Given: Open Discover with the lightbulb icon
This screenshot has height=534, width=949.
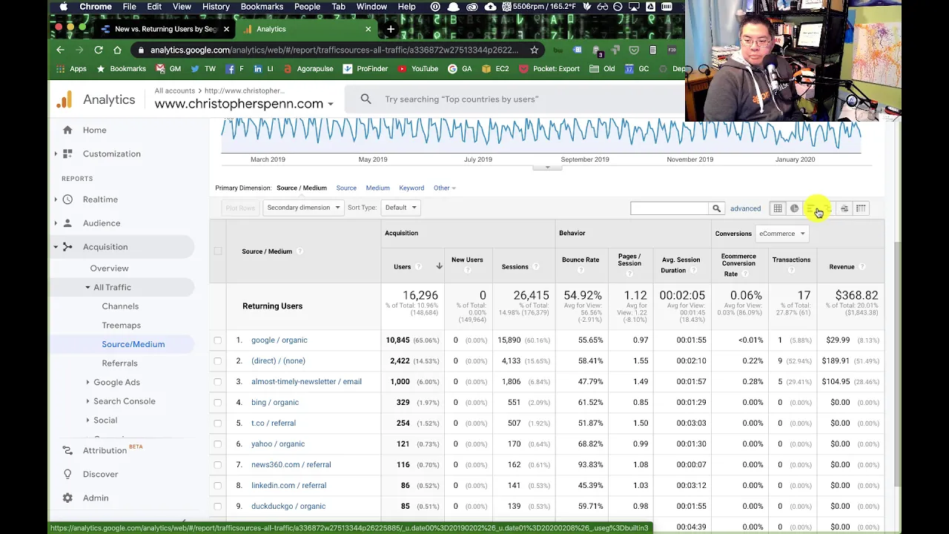Looking at the screenshot, I should pyautogui.click(x=67, y=474).
